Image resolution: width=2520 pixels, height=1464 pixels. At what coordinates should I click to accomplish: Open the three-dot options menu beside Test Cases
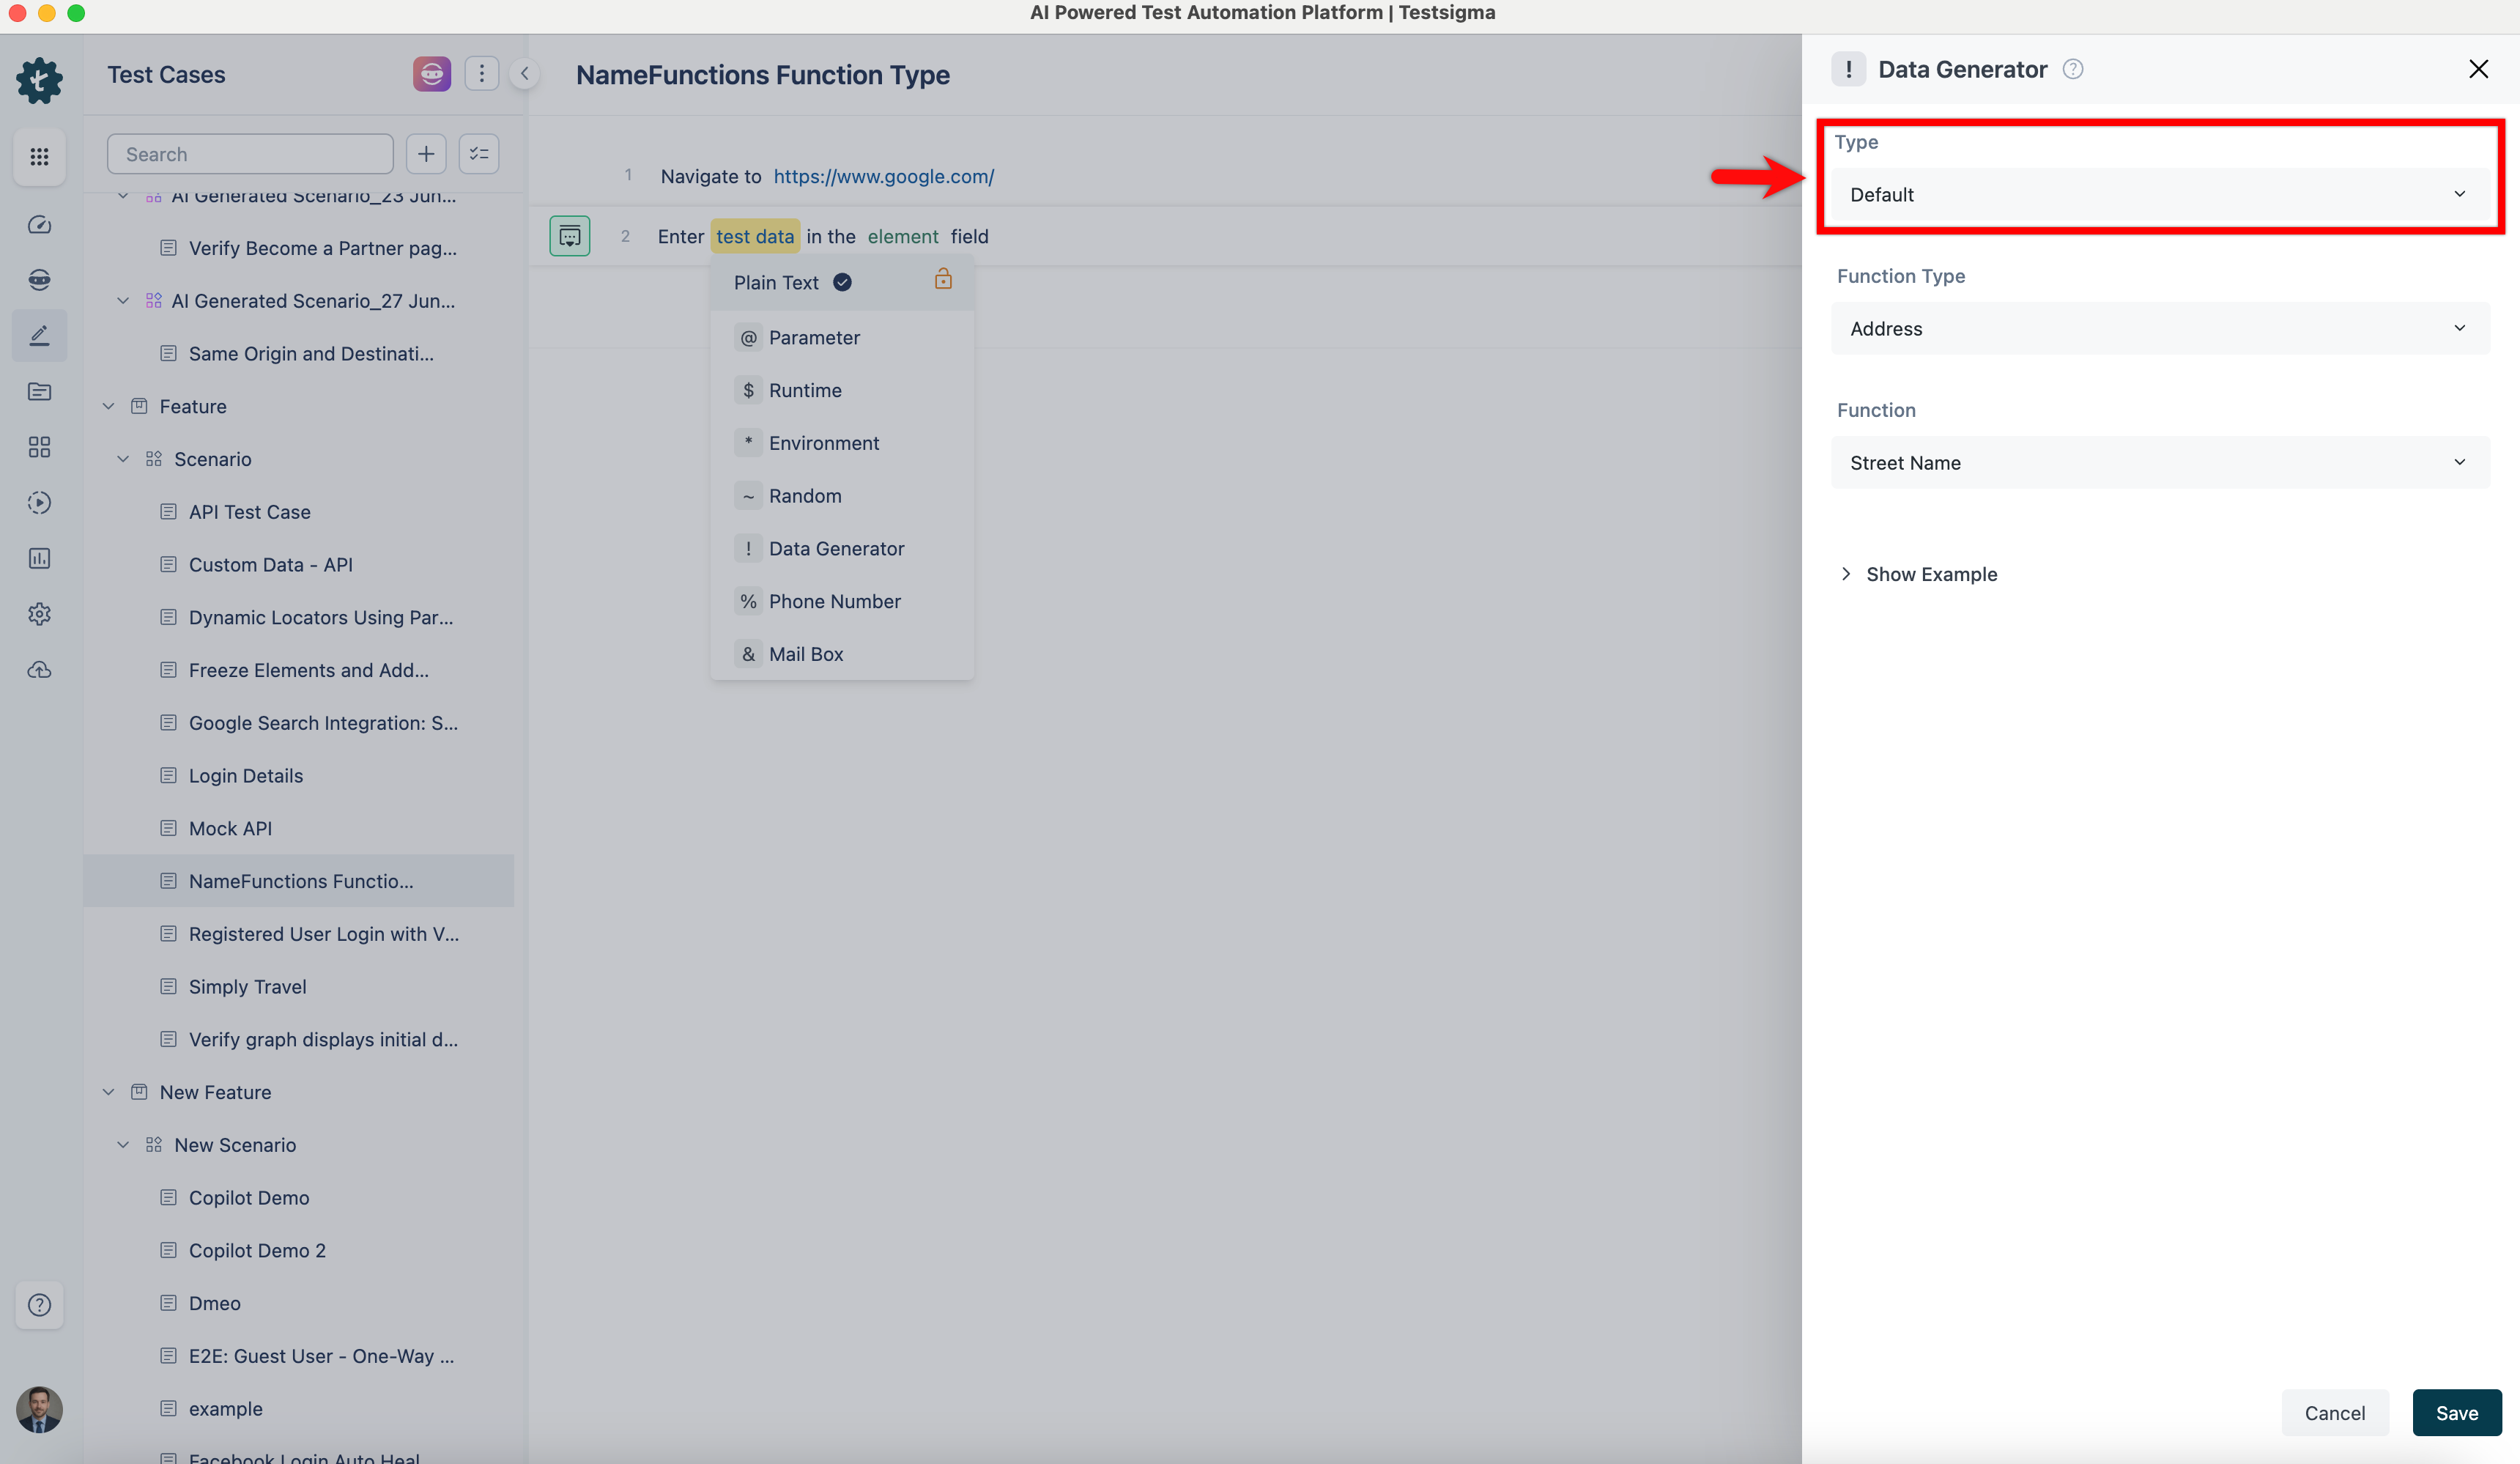481,74
